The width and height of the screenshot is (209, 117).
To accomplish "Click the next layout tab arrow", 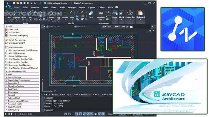I will (x=47, y=95).
